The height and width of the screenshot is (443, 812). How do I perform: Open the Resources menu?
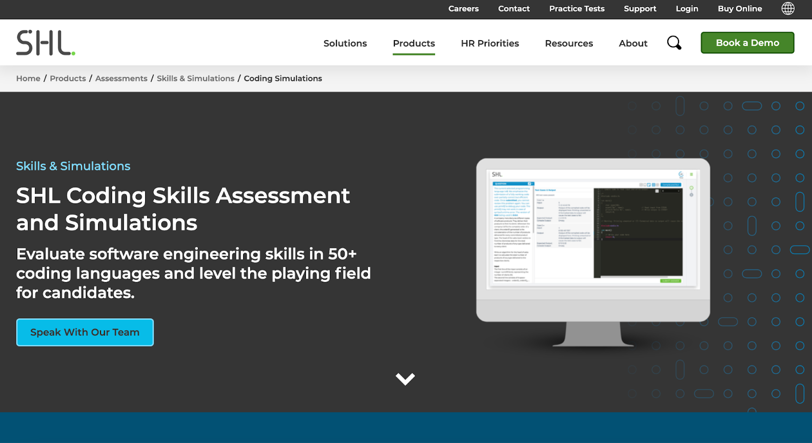click(569, 44)
